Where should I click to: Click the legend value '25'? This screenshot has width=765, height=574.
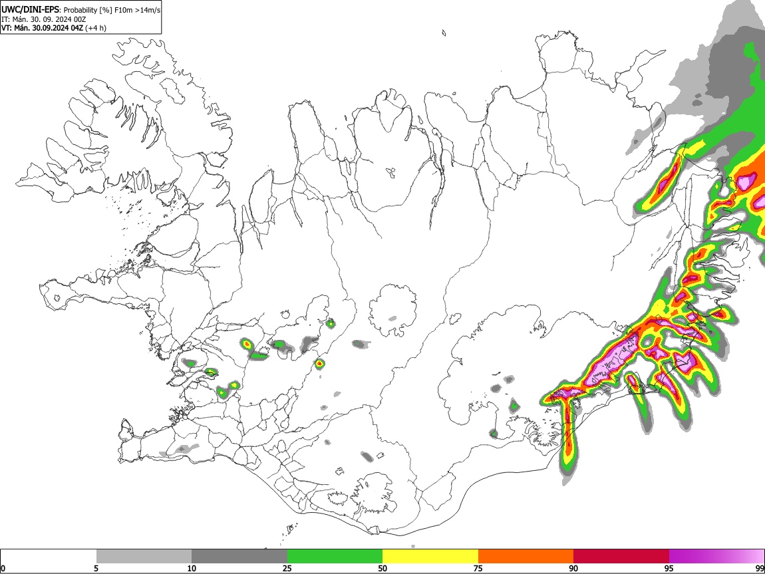coord(287,568)
